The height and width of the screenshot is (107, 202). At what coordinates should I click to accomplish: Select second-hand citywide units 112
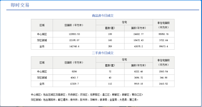pyautogui.click(x=110, y=84)
